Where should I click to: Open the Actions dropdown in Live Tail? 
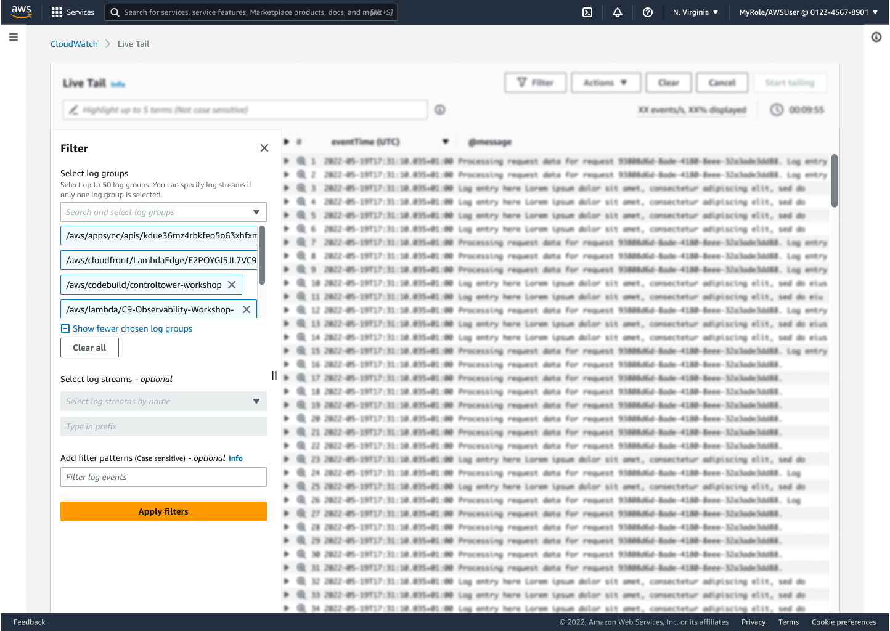tap(606, 83)
